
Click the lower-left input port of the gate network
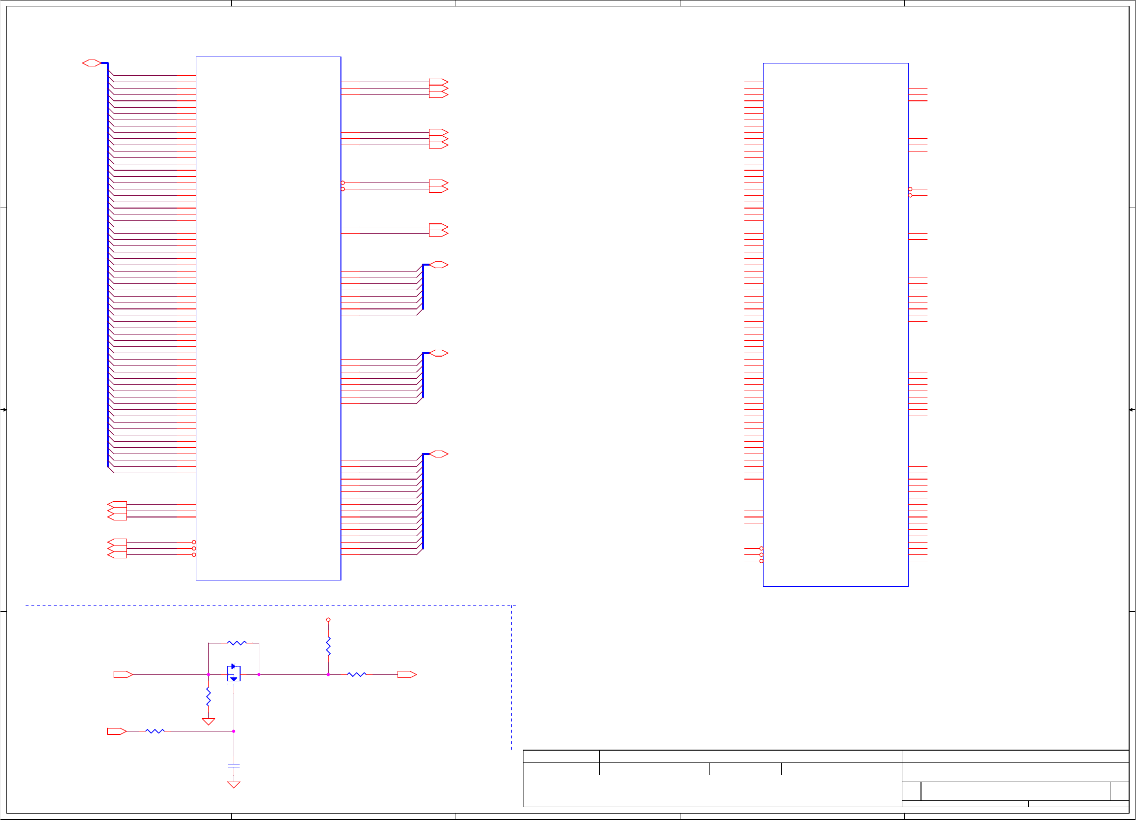pyautogui.click(x=116, y=731)
